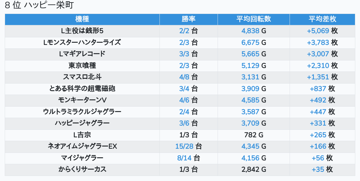Screen dimensions: 360x181
Task: Click the ハッピージャグラー machine name
Action: click(x=82, y=123)
